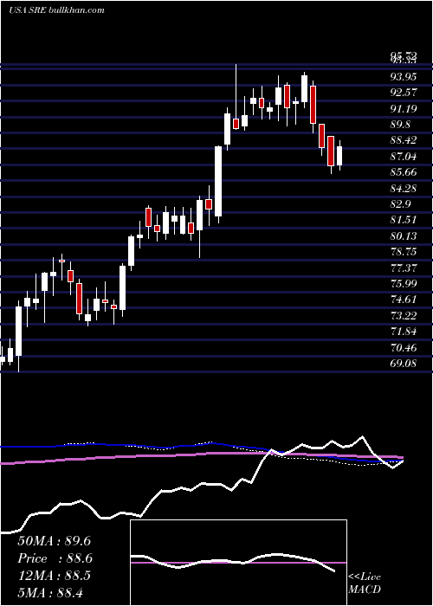
Task: Click the 71.84 price axis label
Action: click(404, 332)
